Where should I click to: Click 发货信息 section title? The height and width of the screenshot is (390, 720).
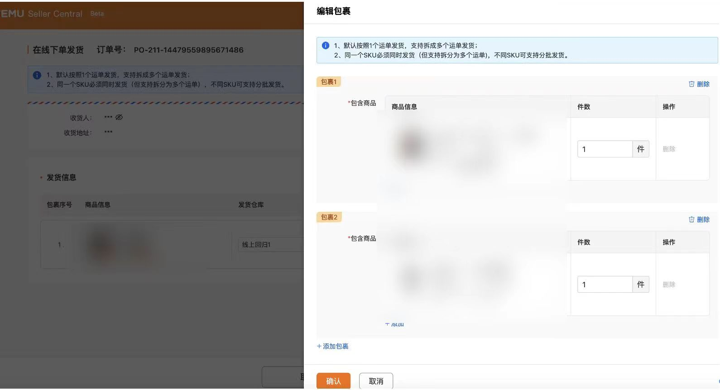click(62, 177)
